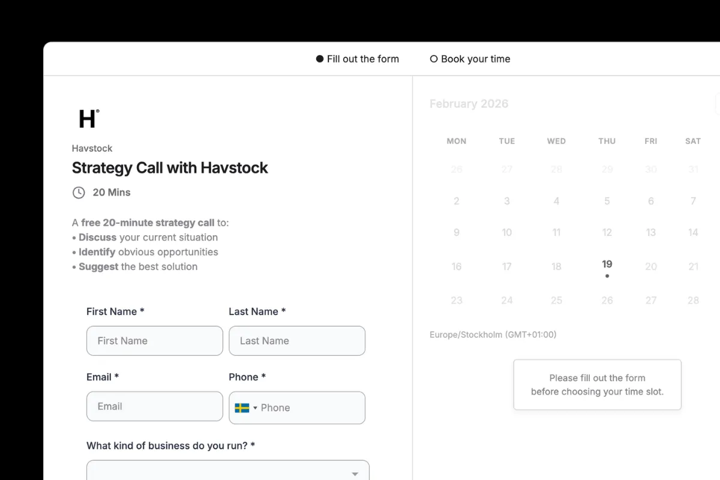Image resolution: width=720 pixels, height=480 pixels.
Task: Switch to the Book your time step
Action: point(474,59)
